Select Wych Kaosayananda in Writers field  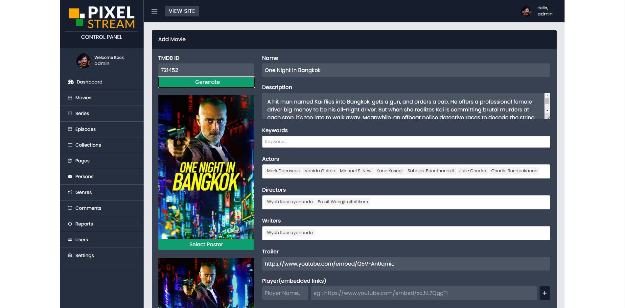[x=290, y=233]
